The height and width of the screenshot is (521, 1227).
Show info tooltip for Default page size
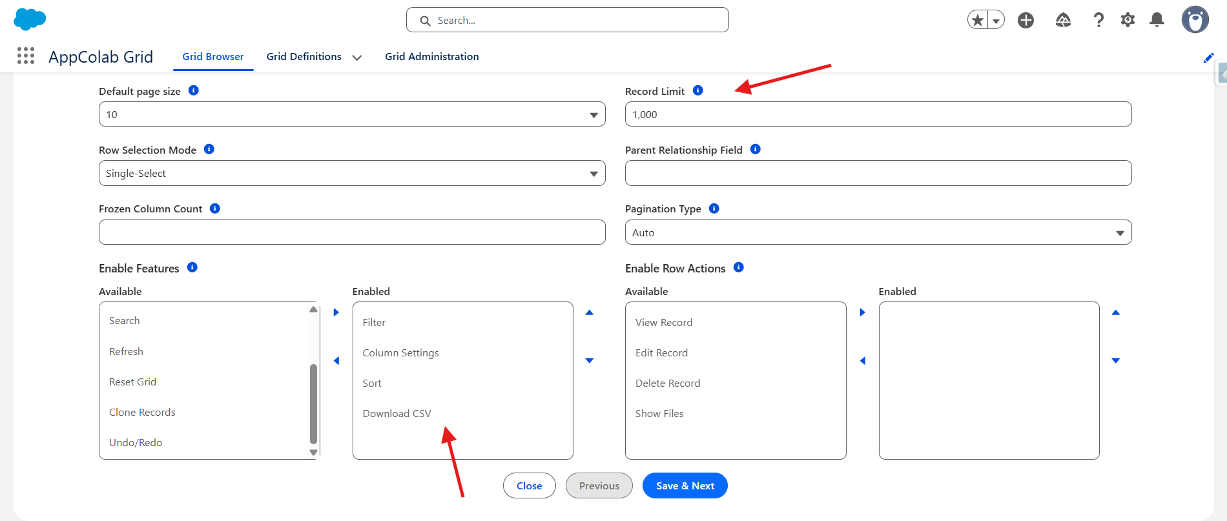[x=193, y=90]
